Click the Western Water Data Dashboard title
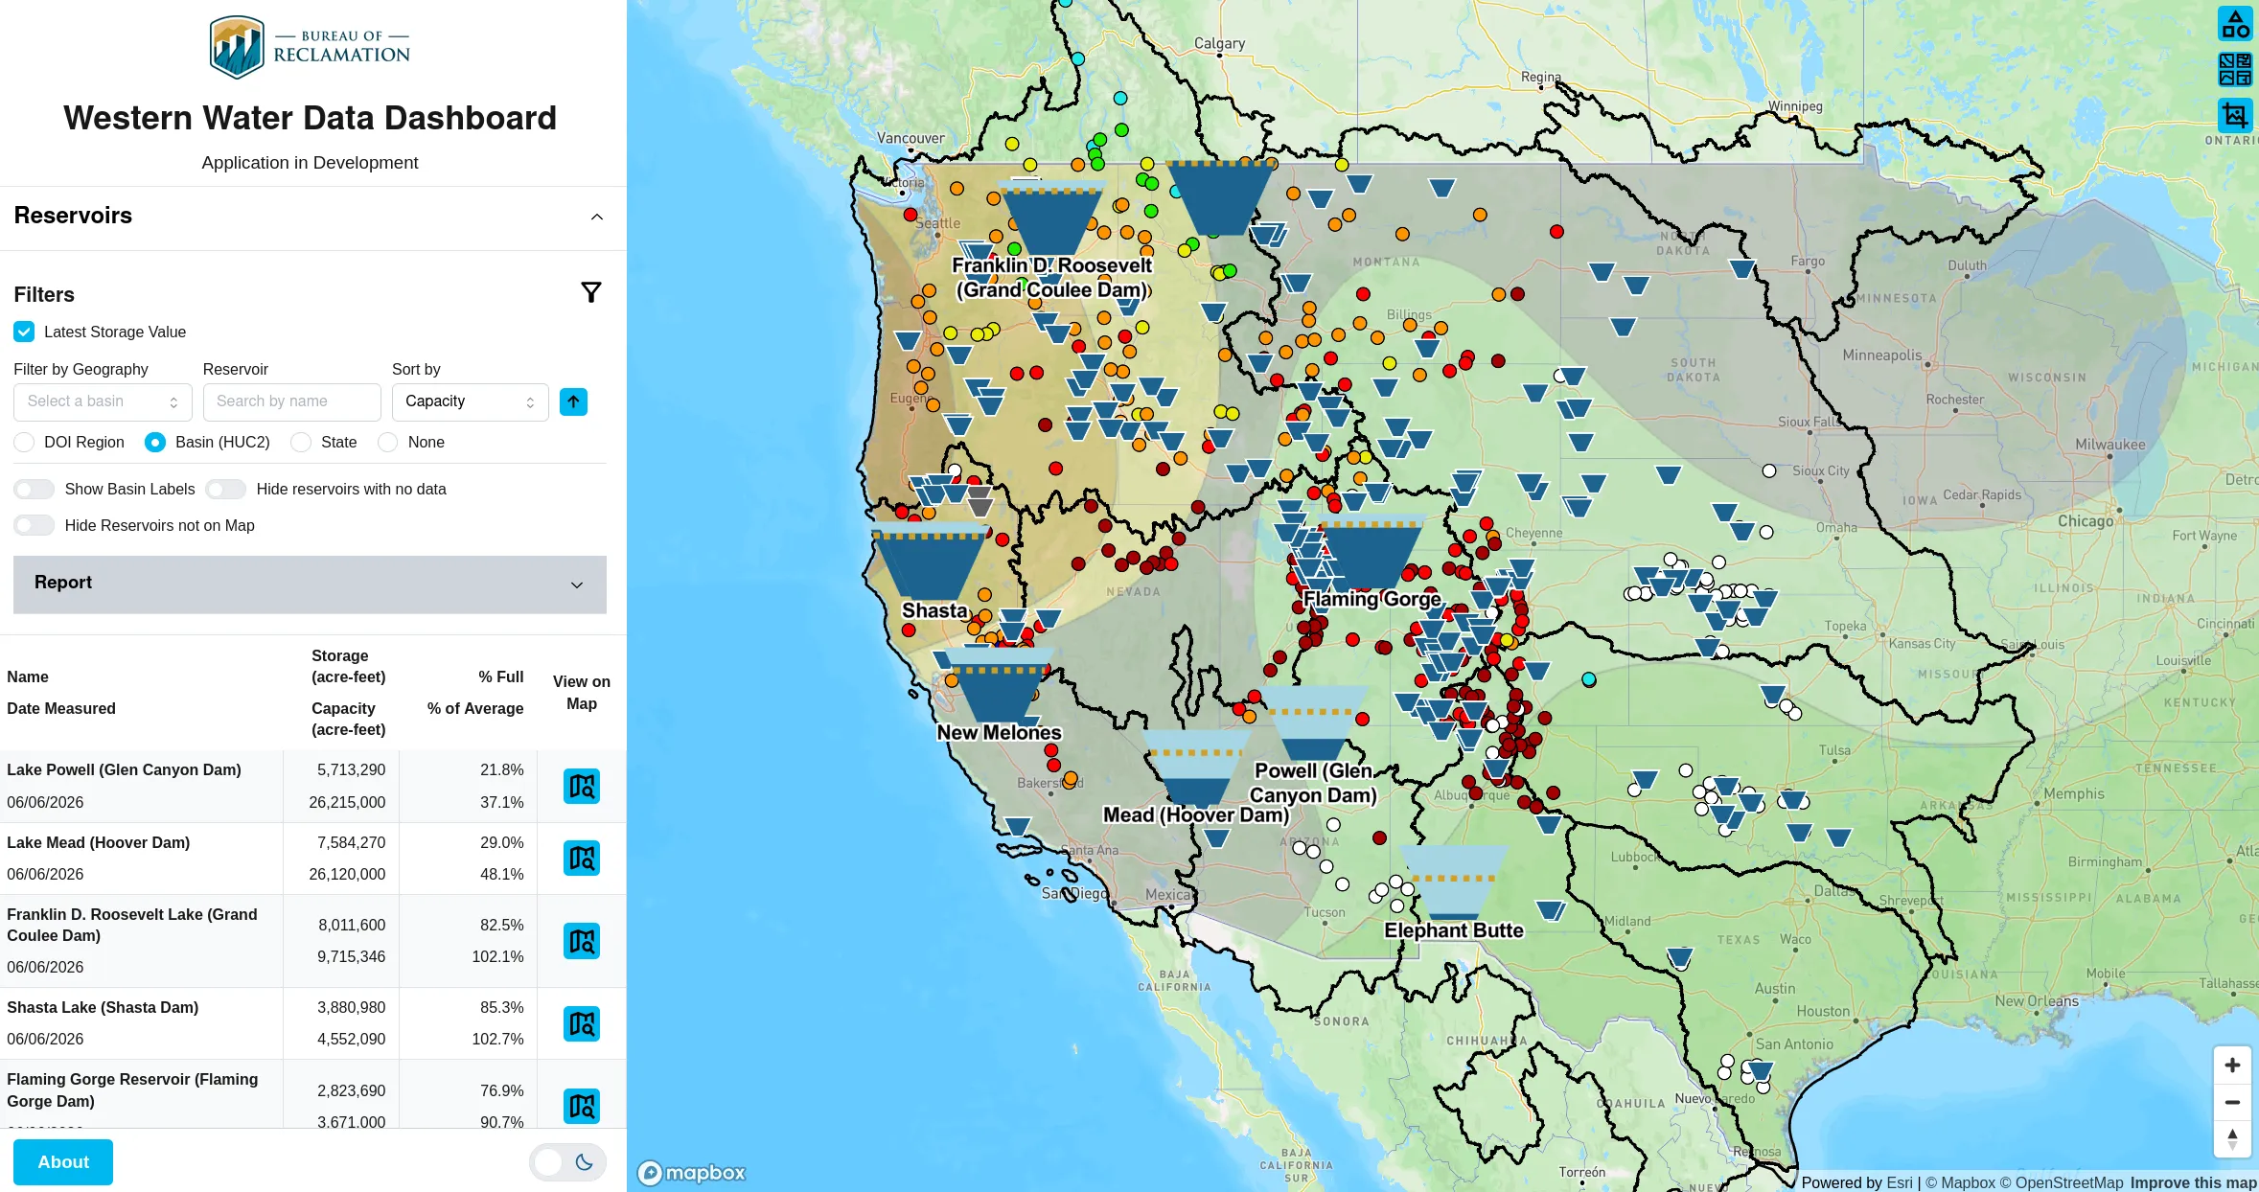The width and height of the screenshot is (2259, 1192). [310, 118]
